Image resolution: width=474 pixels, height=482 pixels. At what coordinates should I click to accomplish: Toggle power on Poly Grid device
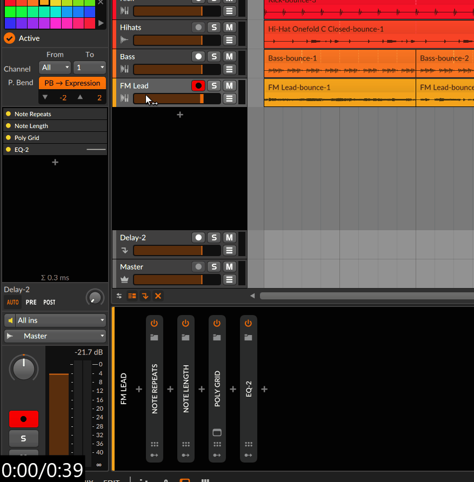click(x=217, y=323)
